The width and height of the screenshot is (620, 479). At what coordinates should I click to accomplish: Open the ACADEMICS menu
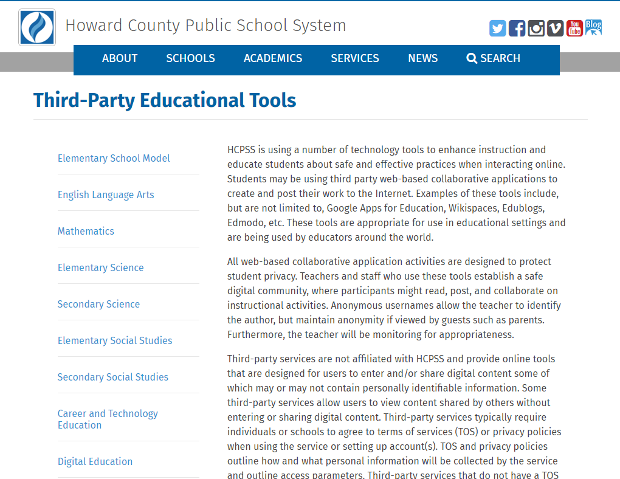(x=273, y=58)
